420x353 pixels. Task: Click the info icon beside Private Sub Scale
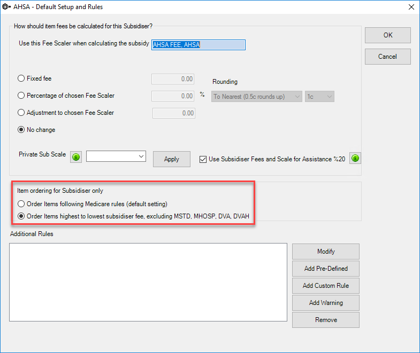tap(76, 156)
